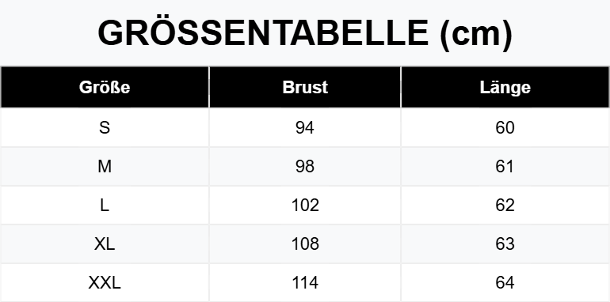This screenshot has height=302, width=610.
Task: Select the Länge column header
Action: (505, 87)
